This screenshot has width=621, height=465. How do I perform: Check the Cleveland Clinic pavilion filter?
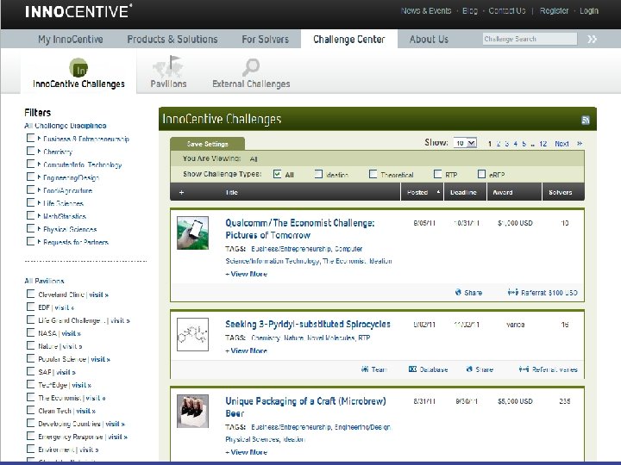coord(30,294)
